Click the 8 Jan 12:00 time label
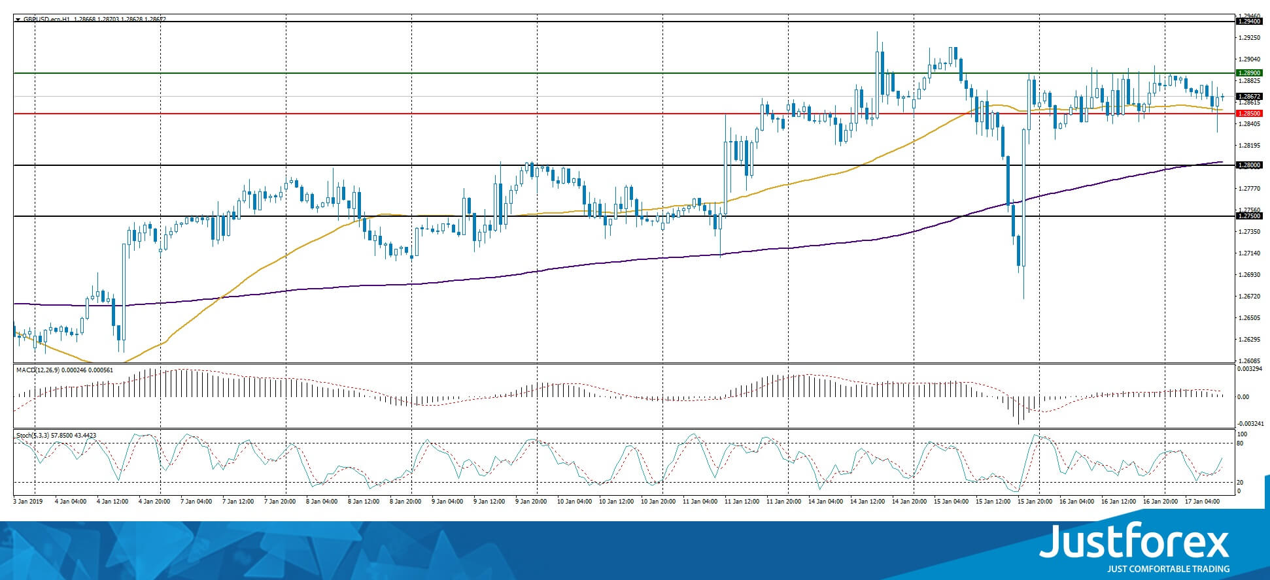The width and height of the screenshot is (1270, 580). click(x=364, y=502)
